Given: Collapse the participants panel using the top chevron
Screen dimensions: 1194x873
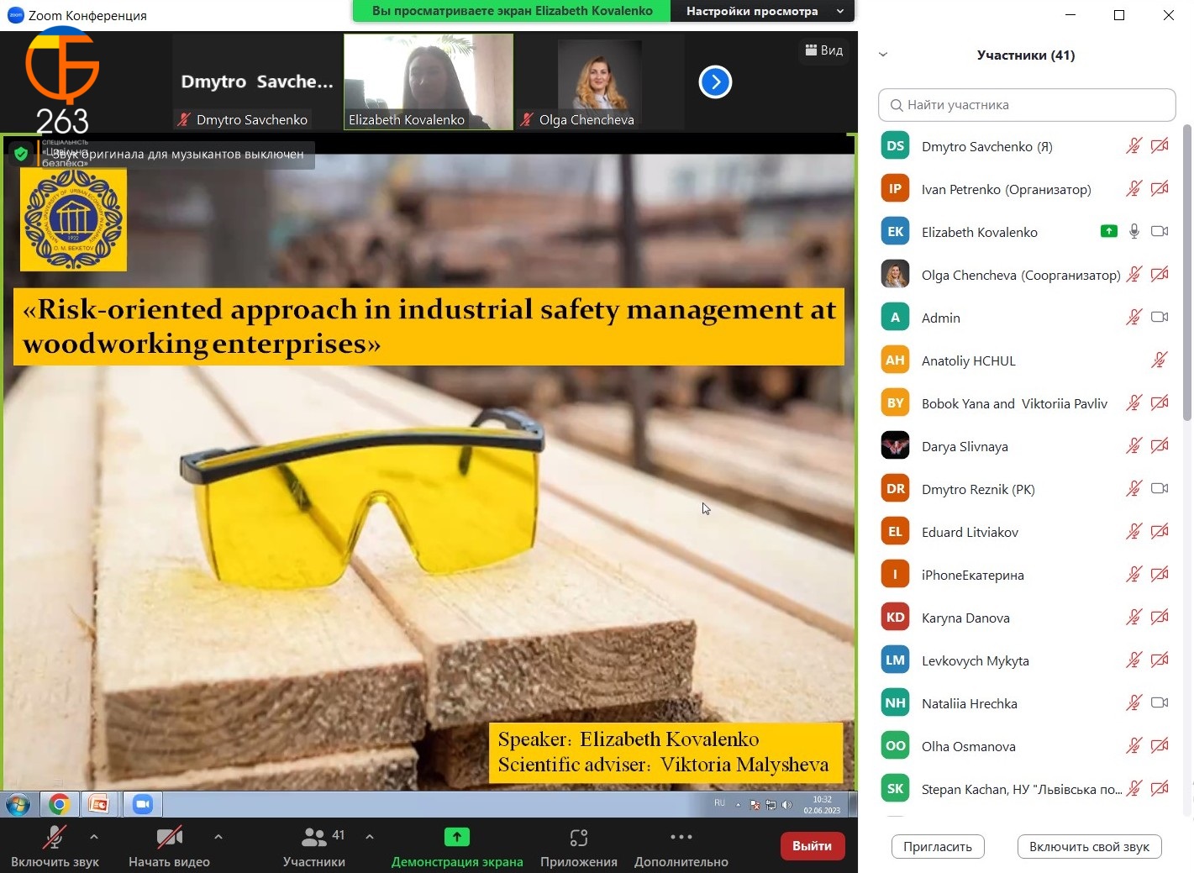Looking at the screenshot, I should pyautogui.click(x=883, y=55).
